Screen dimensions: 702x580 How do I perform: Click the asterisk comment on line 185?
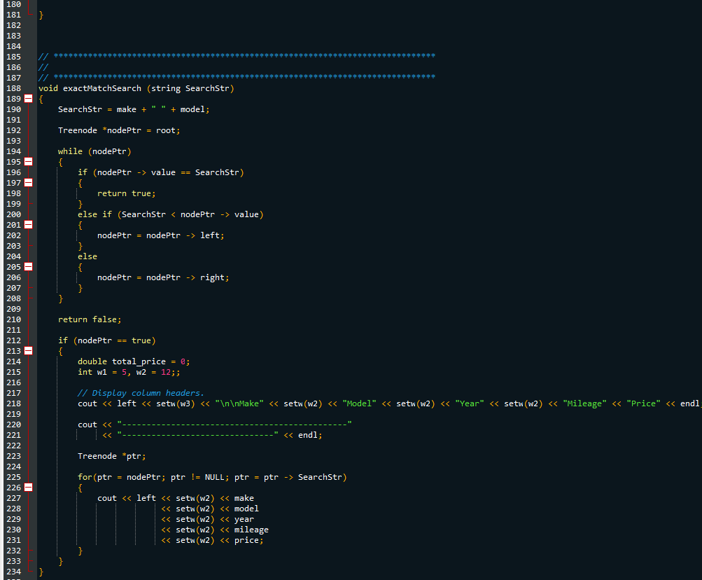tap(237, 57)
